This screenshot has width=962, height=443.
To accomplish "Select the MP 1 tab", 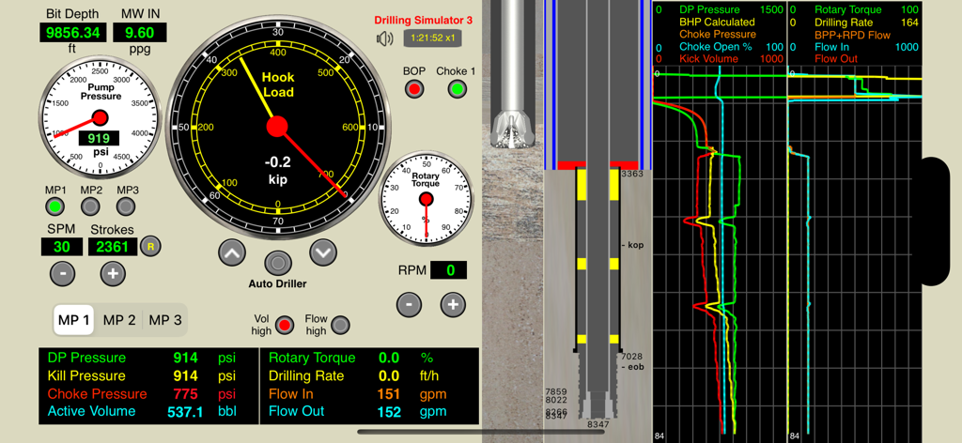I will coord(73,320).
